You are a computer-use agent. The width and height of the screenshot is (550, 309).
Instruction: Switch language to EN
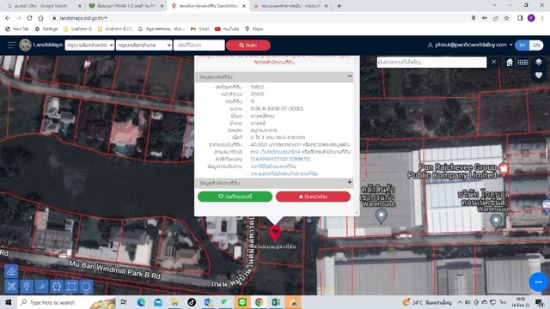(536, 45)
